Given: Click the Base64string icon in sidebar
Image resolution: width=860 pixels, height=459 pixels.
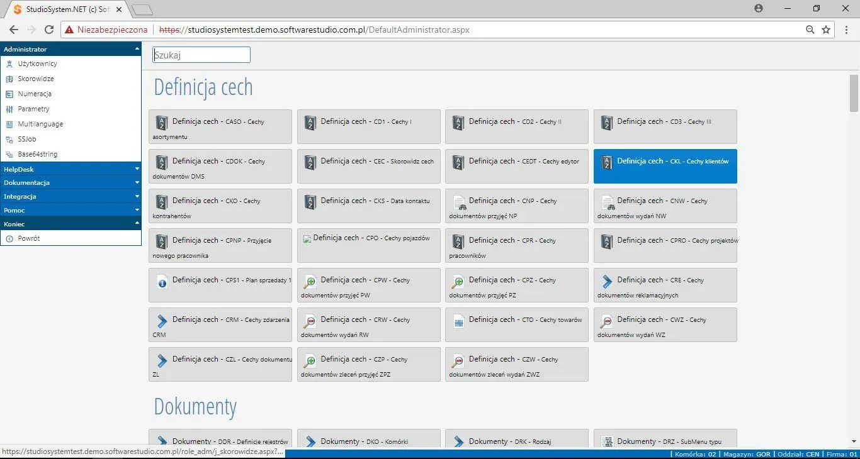Looking at the screenshot, I should coord(9,154).
